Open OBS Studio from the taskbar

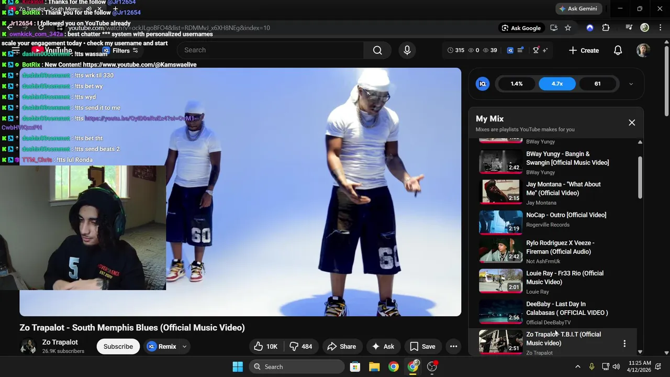pyautogui.click(x=432, y=367)
